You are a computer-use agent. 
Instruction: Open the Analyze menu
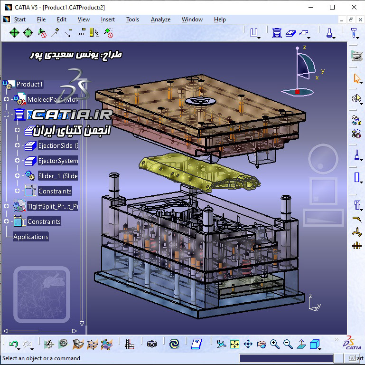click(x=160, y=19)
